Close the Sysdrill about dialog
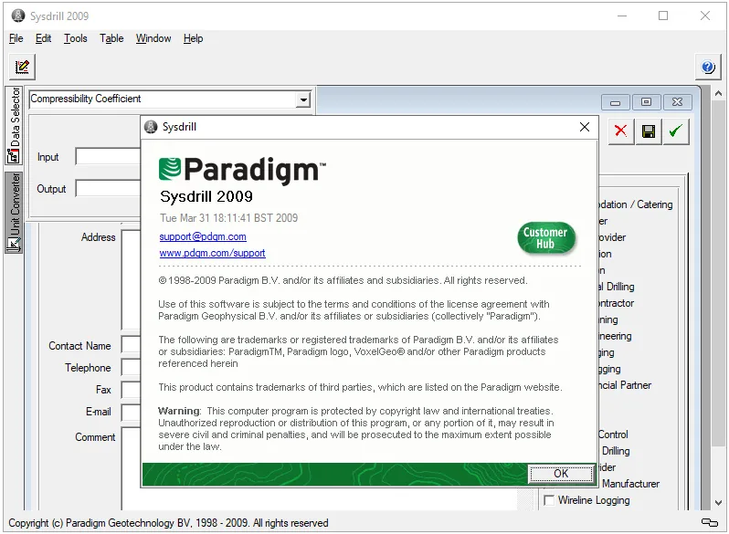Image resolution: width=729 pixels, height=534 pixels. click(x=585, y=127)
